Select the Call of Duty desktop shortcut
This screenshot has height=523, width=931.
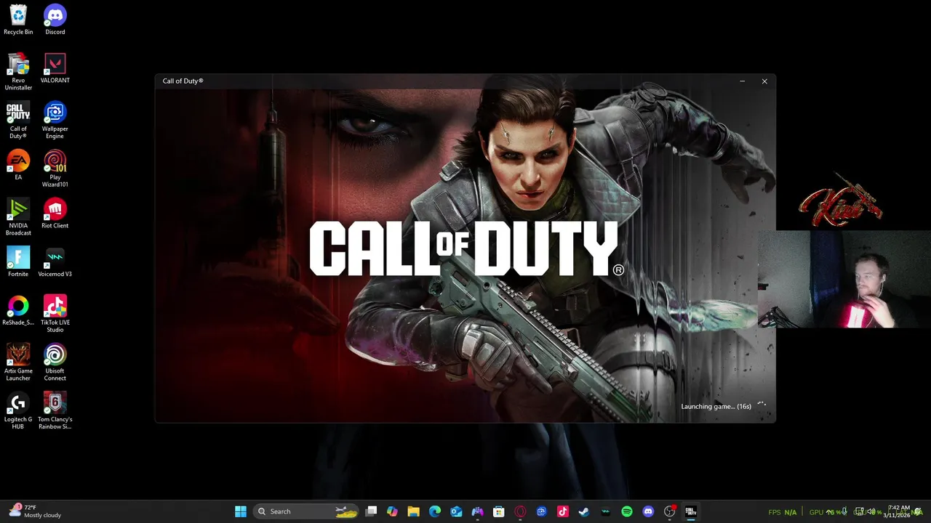(18, 120)
